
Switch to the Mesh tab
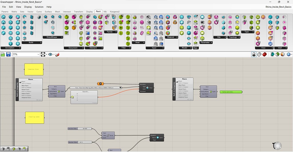[x=57, y=11]
